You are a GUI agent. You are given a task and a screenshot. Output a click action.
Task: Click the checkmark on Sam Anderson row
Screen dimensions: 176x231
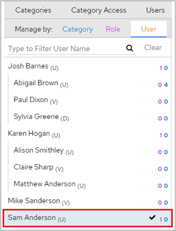[152, 218]
